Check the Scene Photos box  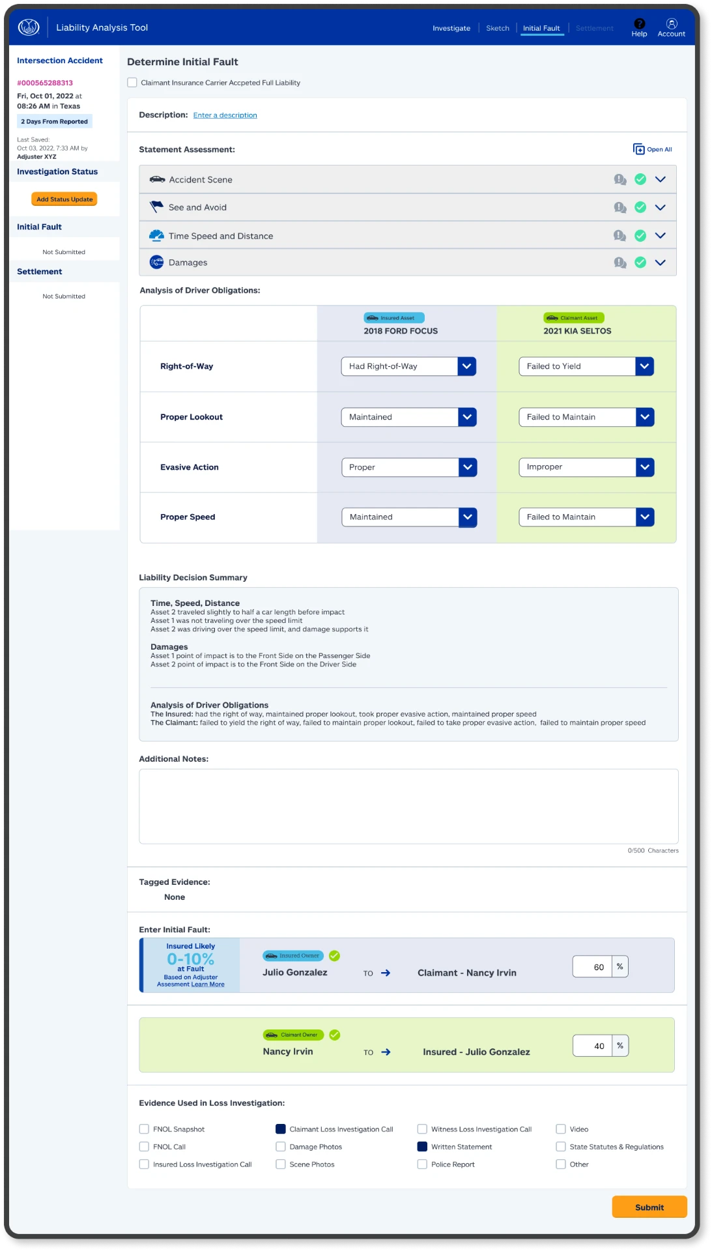pyautogui.click(x=281, y=1164)
